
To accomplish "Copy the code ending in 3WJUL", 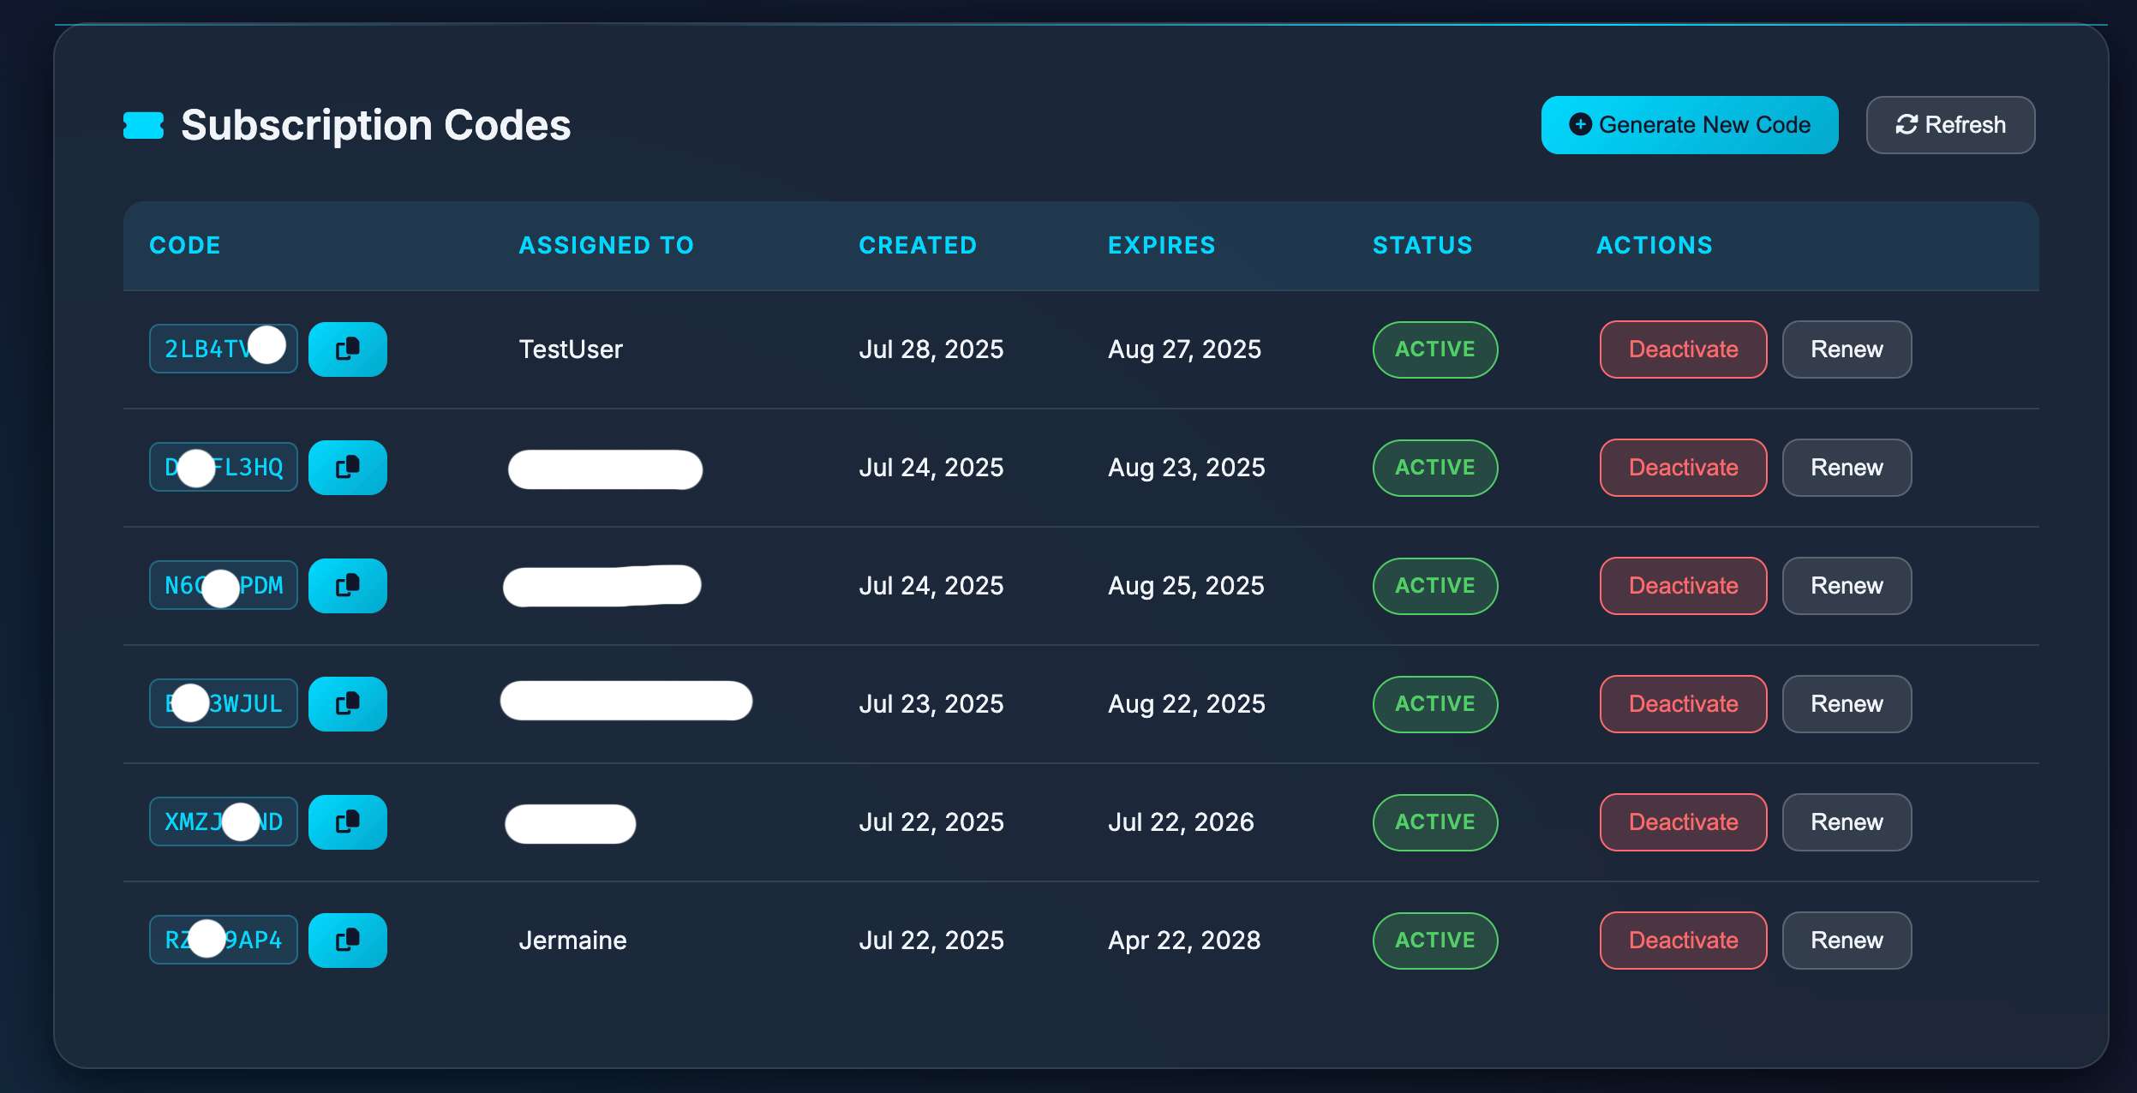I will point(347,703).
